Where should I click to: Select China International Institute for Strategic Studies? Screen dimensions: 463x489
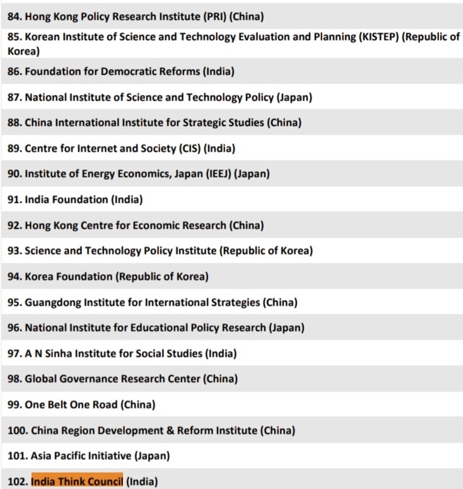click(x=154, y=122)
